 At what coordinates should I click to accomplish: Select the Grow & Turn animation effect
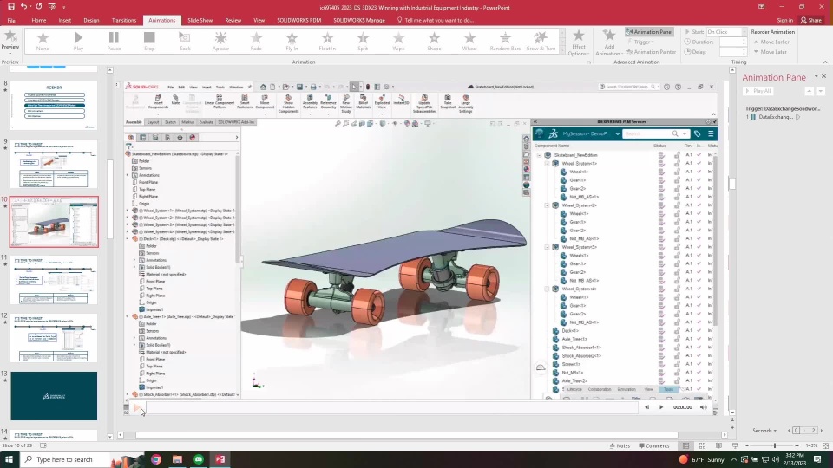541,42
